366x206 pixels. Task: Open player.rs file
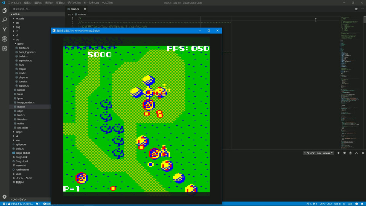(x=23, y=77)
